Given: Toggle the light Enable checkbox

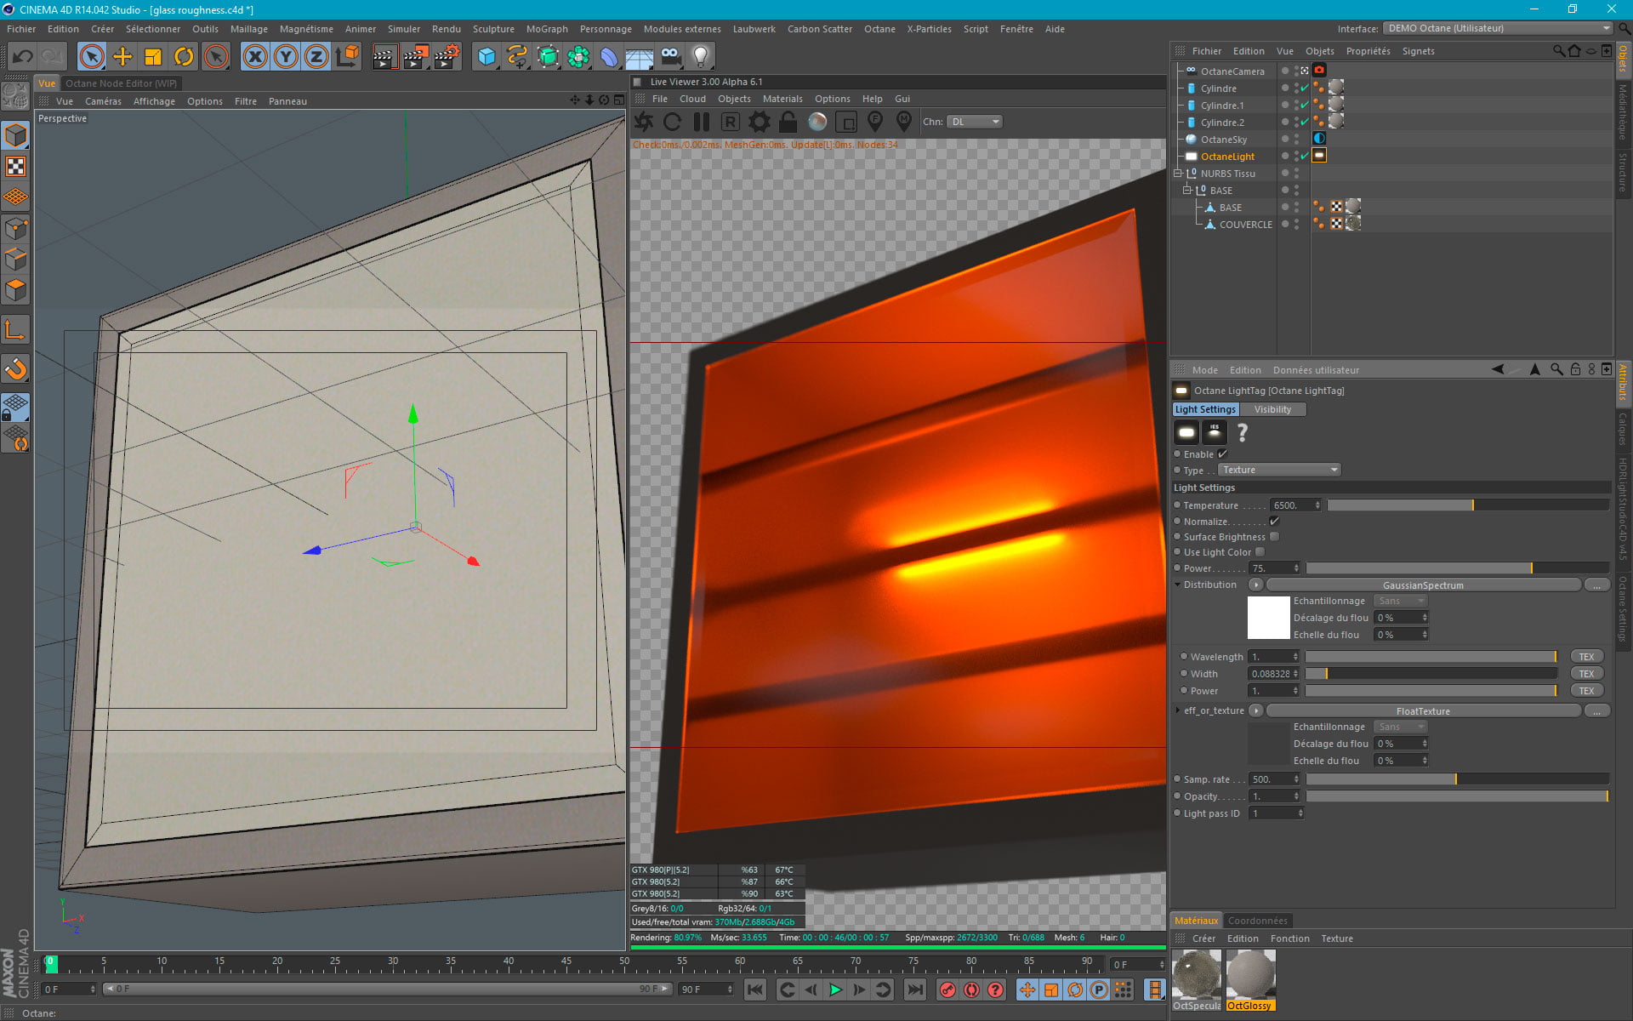Looking at the screenshot, I should click(1222, 454).
